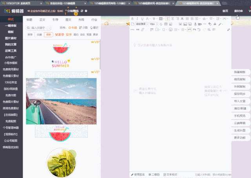Viewport: 251px width, 178px height.
Task: Click the keyword search input field
Action: (38, 28)
